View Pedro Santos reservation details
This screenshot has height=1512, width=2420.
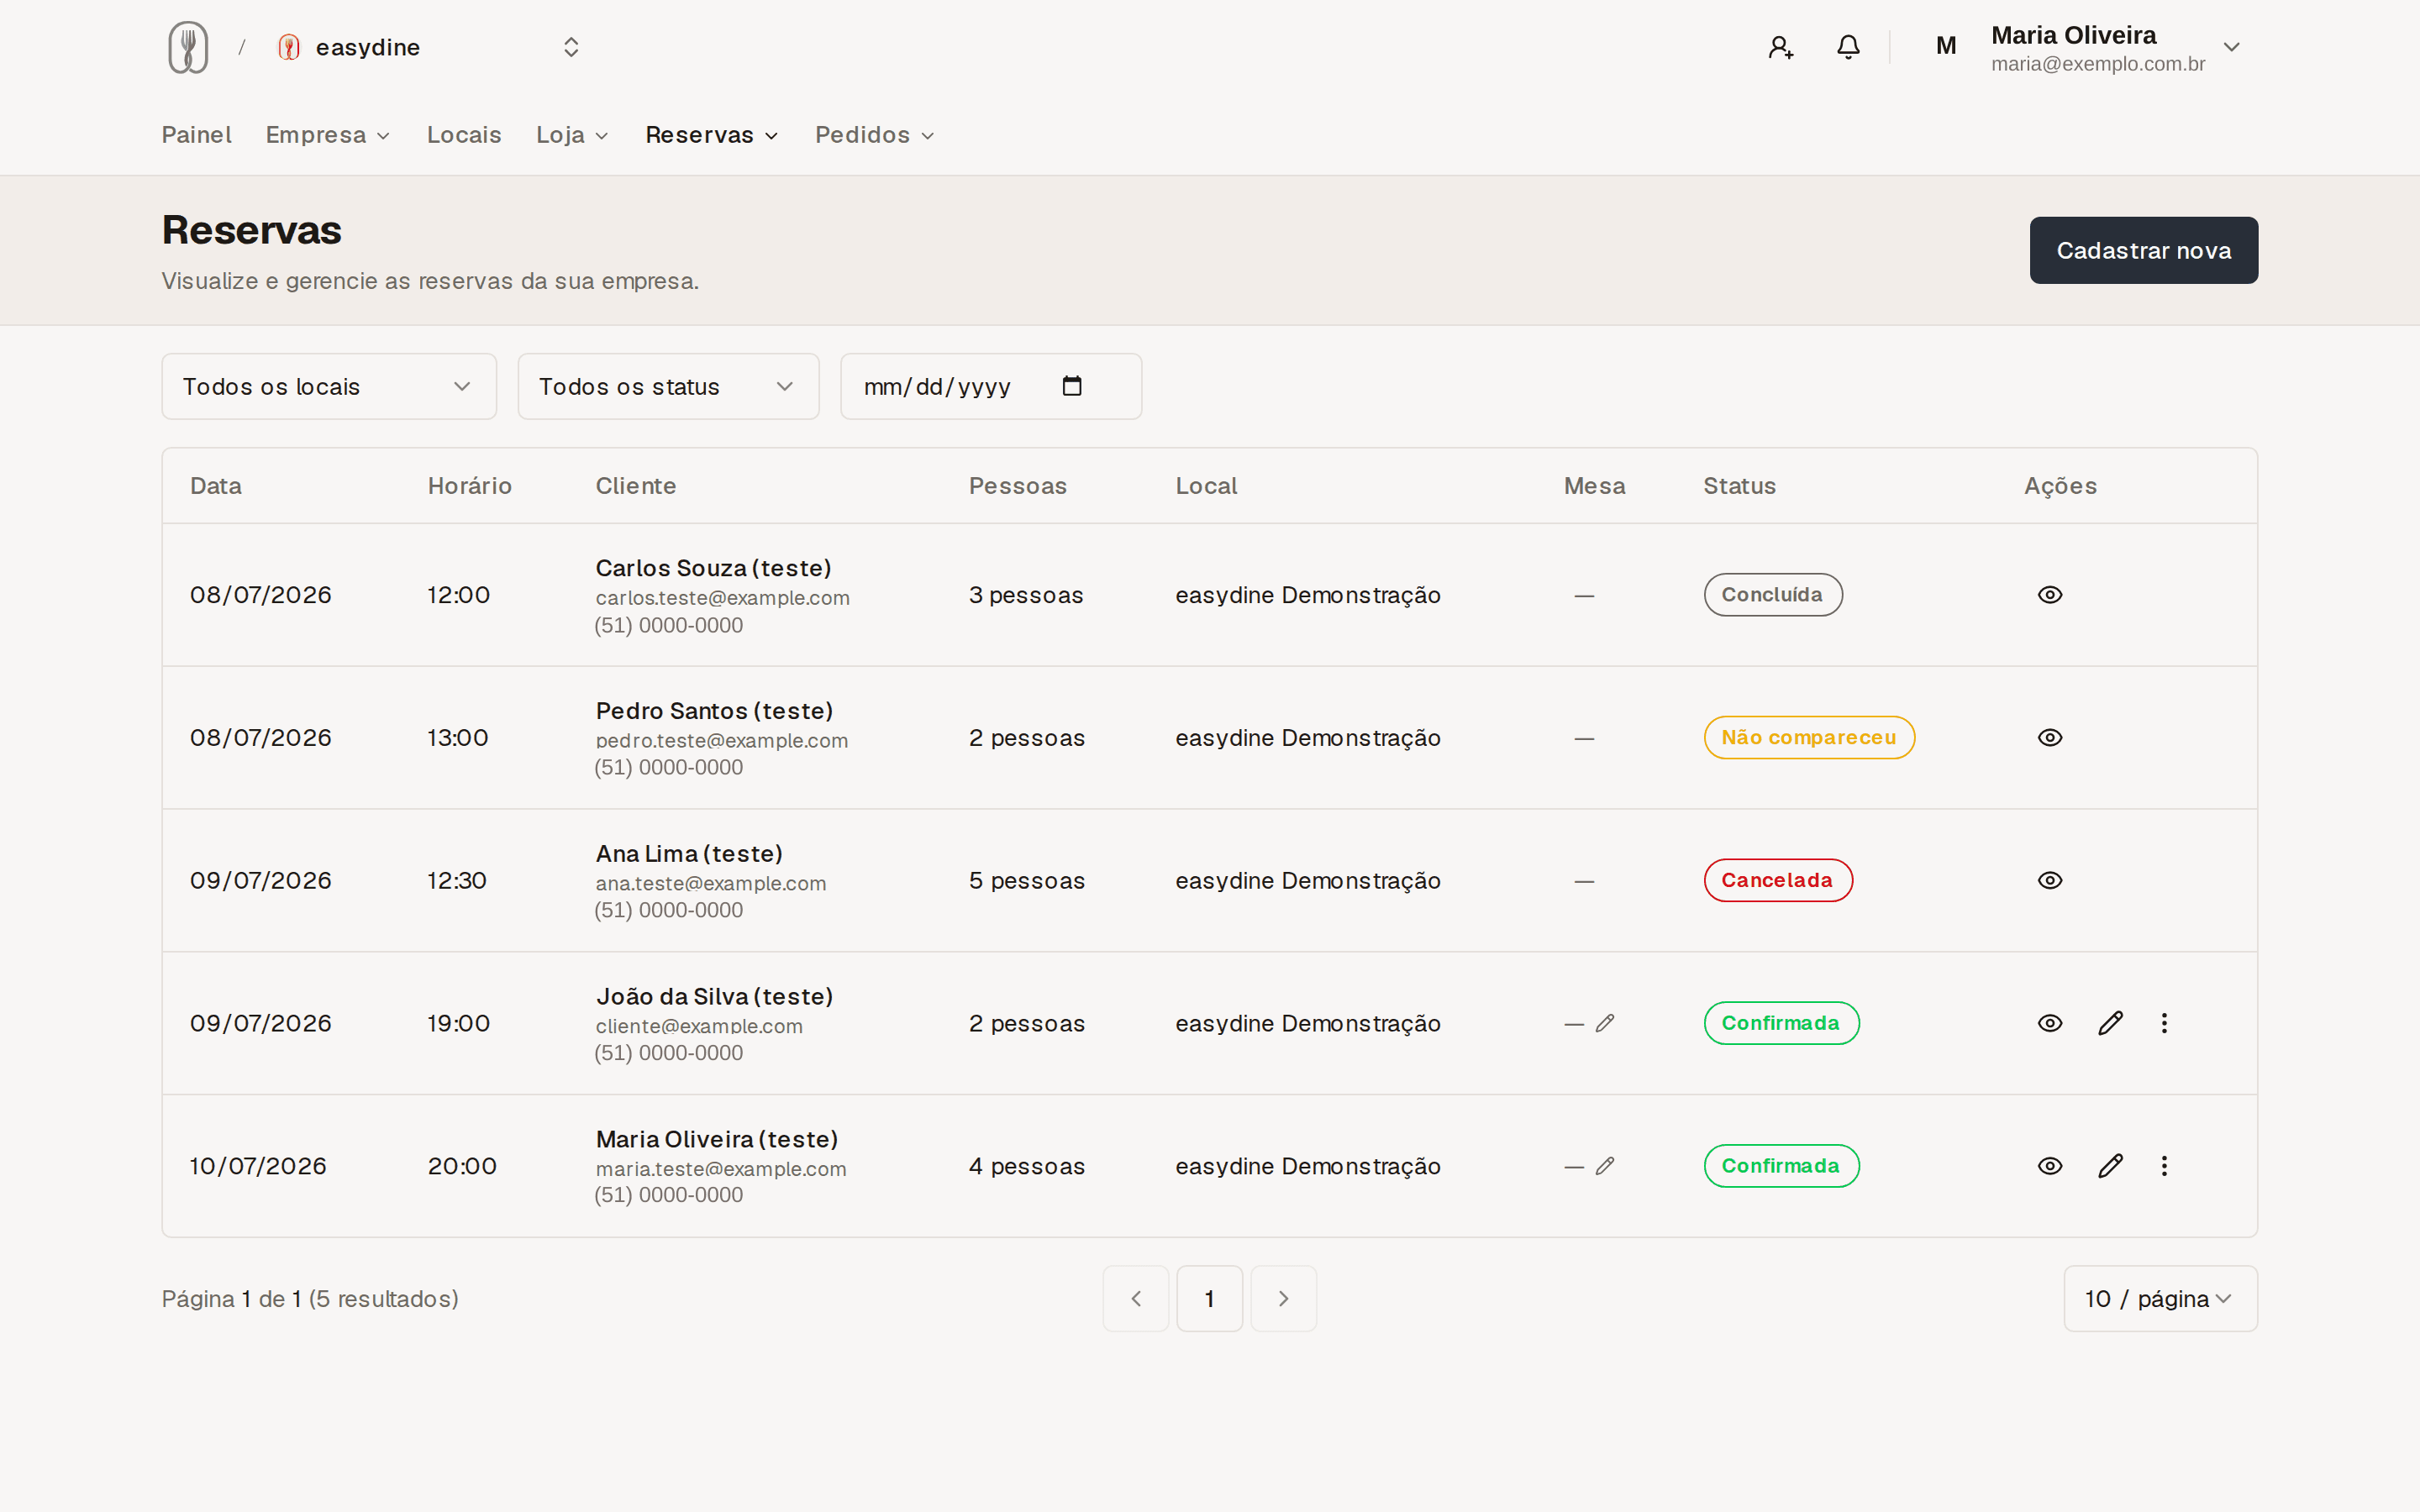2050,738
